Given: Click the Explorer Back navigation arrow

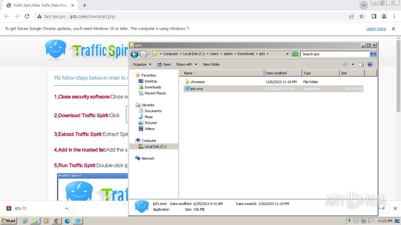Looking at the screenshot, I should click(x=134, y=54).
